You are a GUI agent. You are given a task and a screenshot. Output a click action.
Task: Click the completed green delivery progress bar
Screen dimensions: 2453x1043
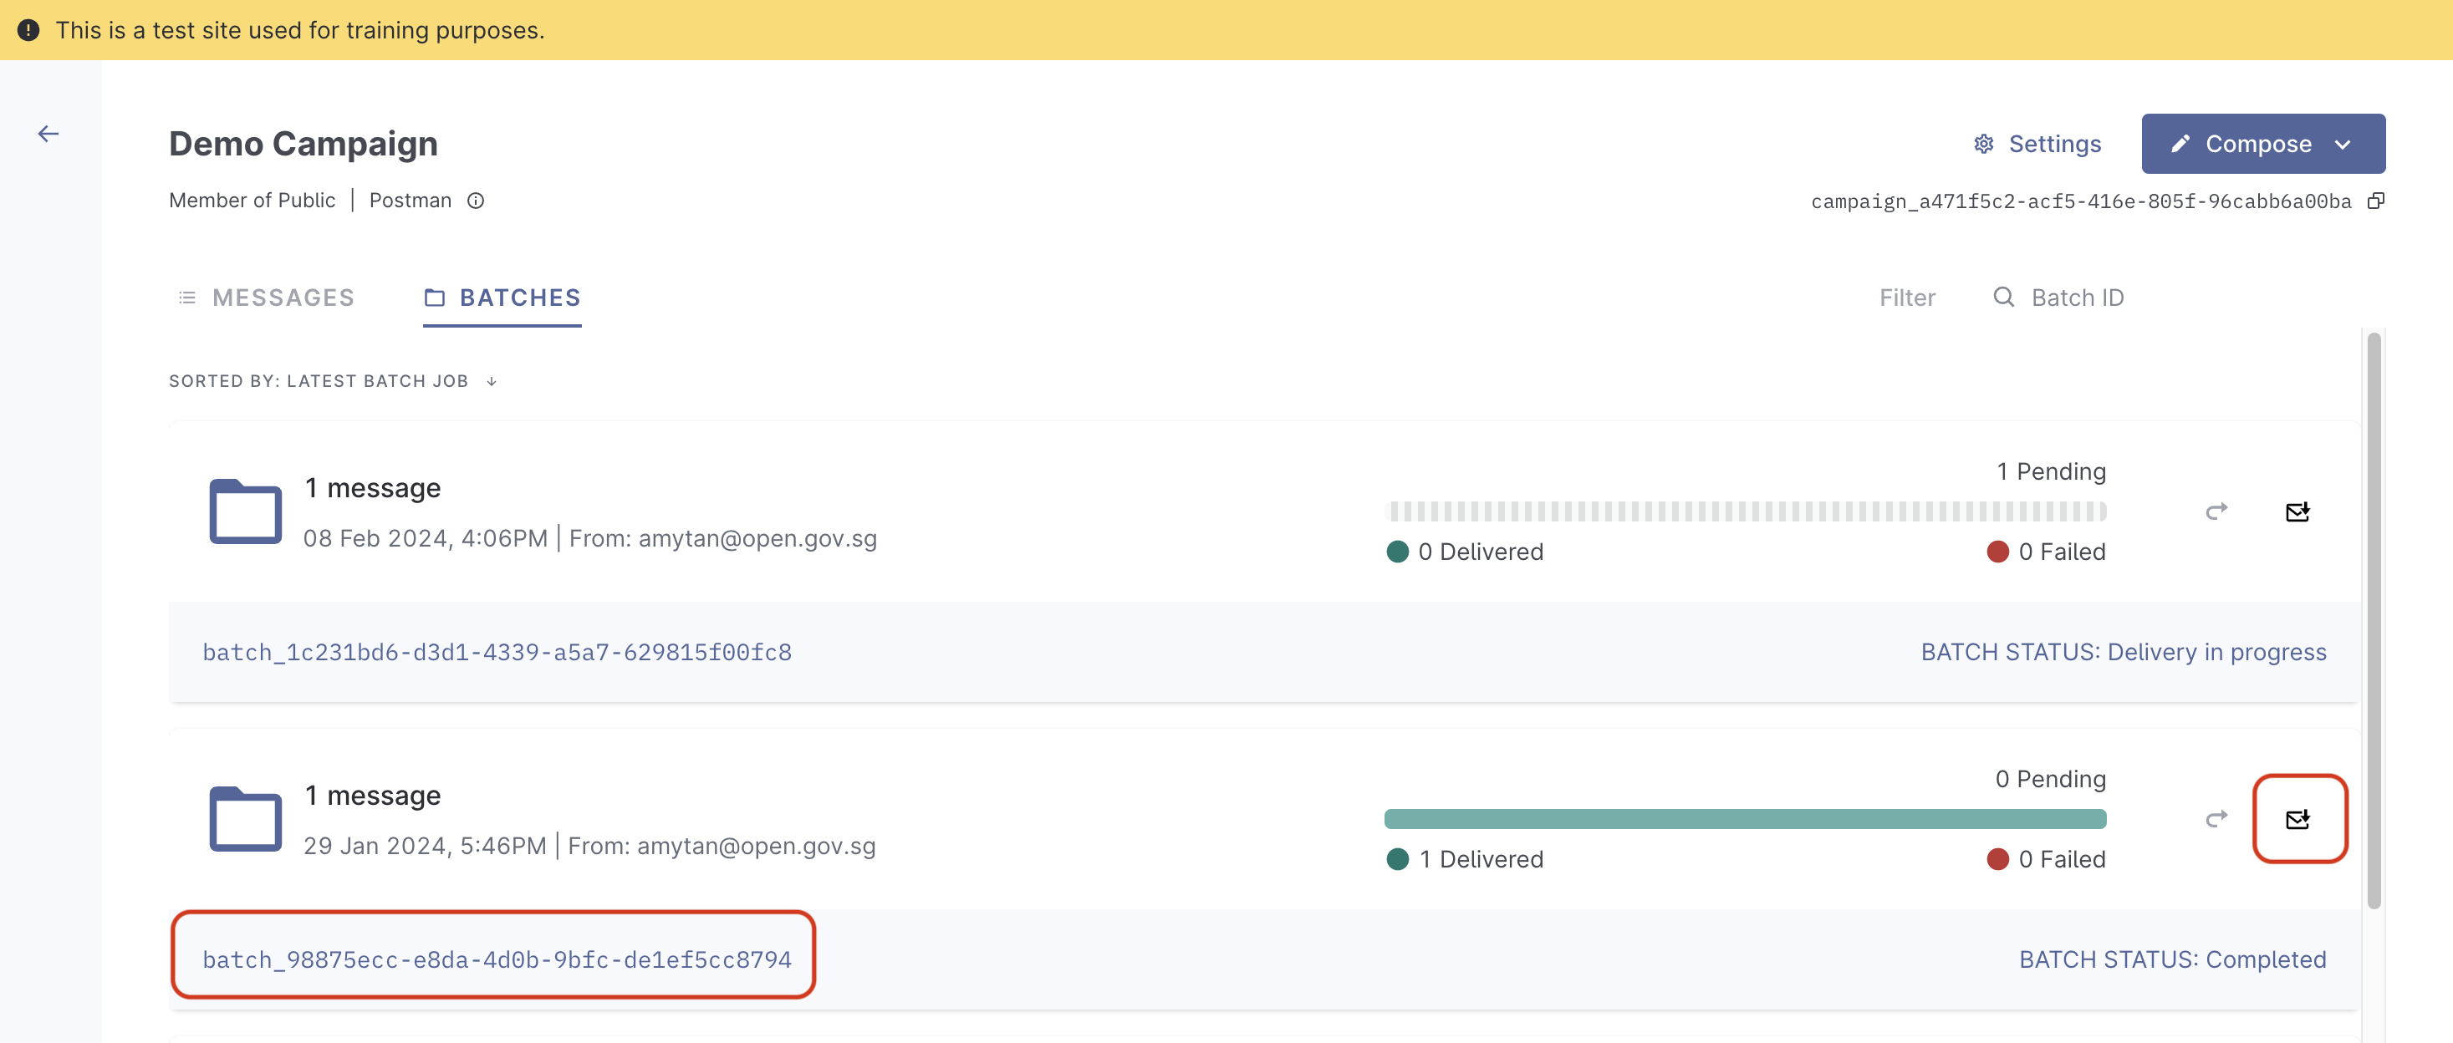click(1743, 819)
